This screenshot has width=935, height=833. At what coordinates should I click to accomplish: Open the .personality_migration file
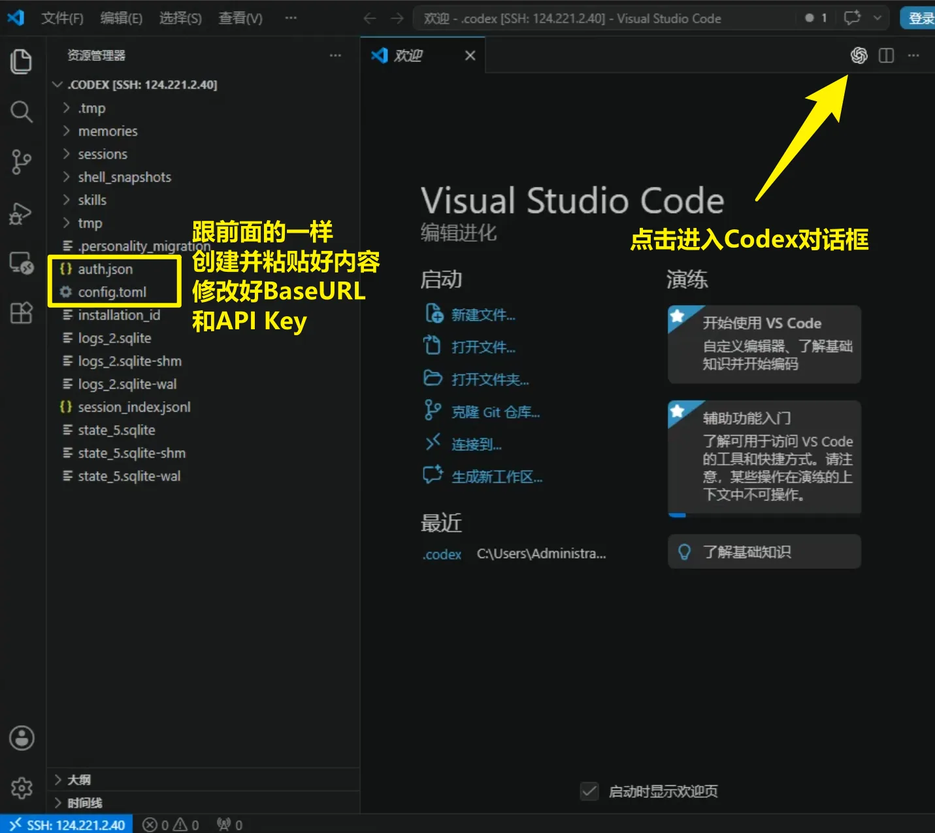click(x=144, y=246)
